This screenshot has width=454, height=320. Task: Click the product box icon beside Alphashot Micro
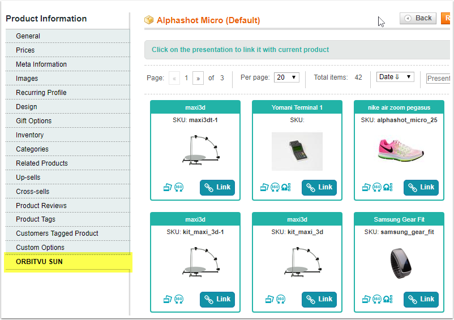pos(149,20)
